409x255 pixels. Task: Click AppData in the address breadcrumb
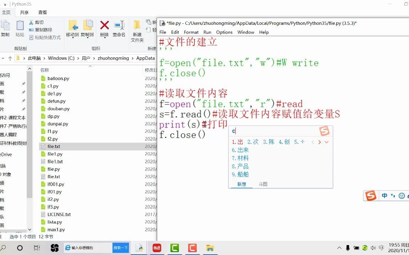click(145, 58)
